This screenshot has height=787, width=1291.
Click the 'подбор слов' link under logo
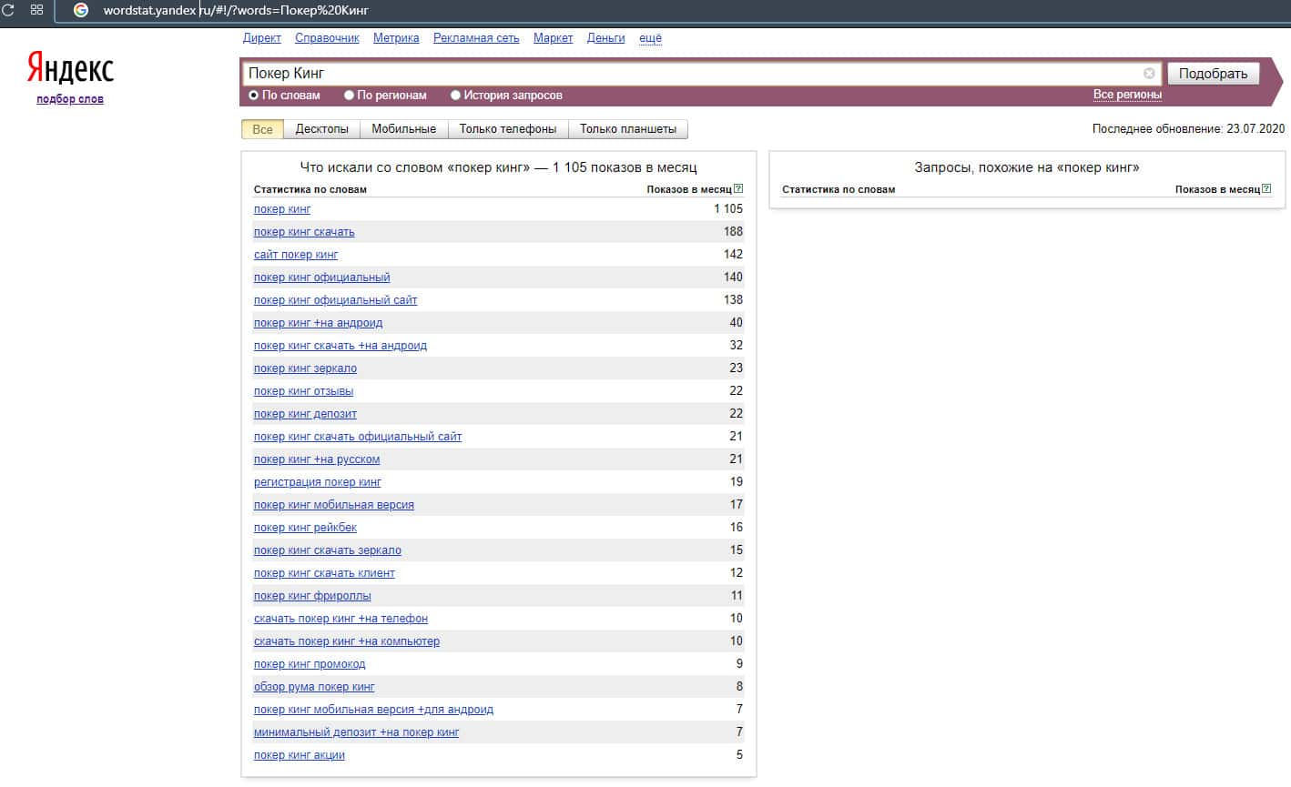pyautogui.click(x=70, y=99)
